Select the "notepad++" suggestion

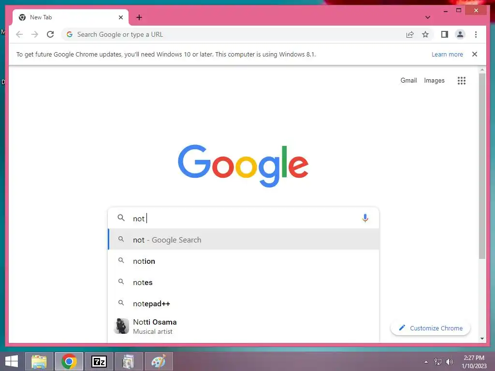pyautogui.click(x=243, y=303)
